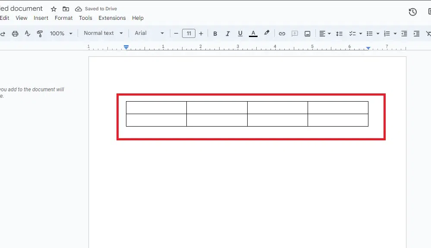Viewport: 431px width, 248px height.
Task: Click the checklist icon
Action: [352, 34]
